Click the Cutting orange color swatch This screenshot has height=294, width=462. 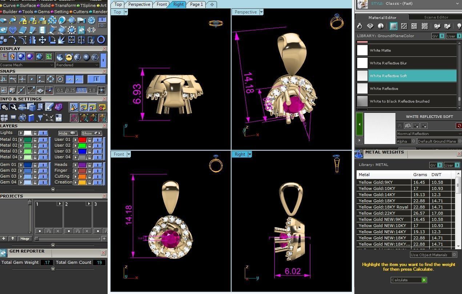(x=82, y=176)
